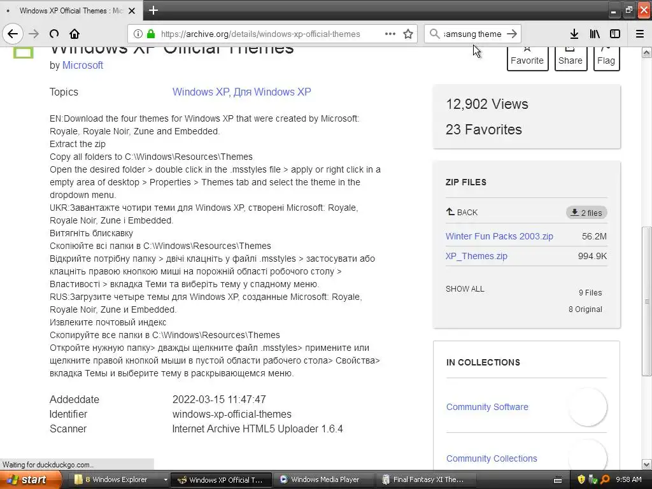Click the security shield tray icon
Viewport: 652px width, 489px height.
click(x=581, y=479)
